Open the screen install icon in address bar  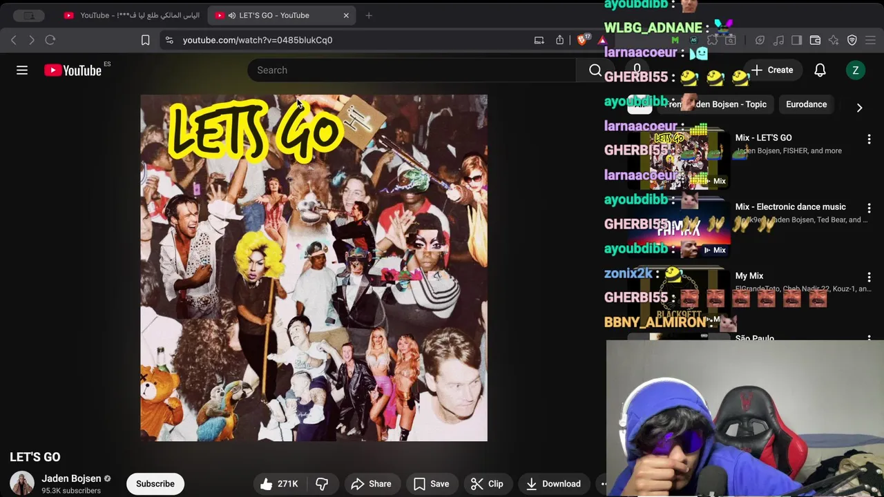pyautogui.click(x=539, y=40)
